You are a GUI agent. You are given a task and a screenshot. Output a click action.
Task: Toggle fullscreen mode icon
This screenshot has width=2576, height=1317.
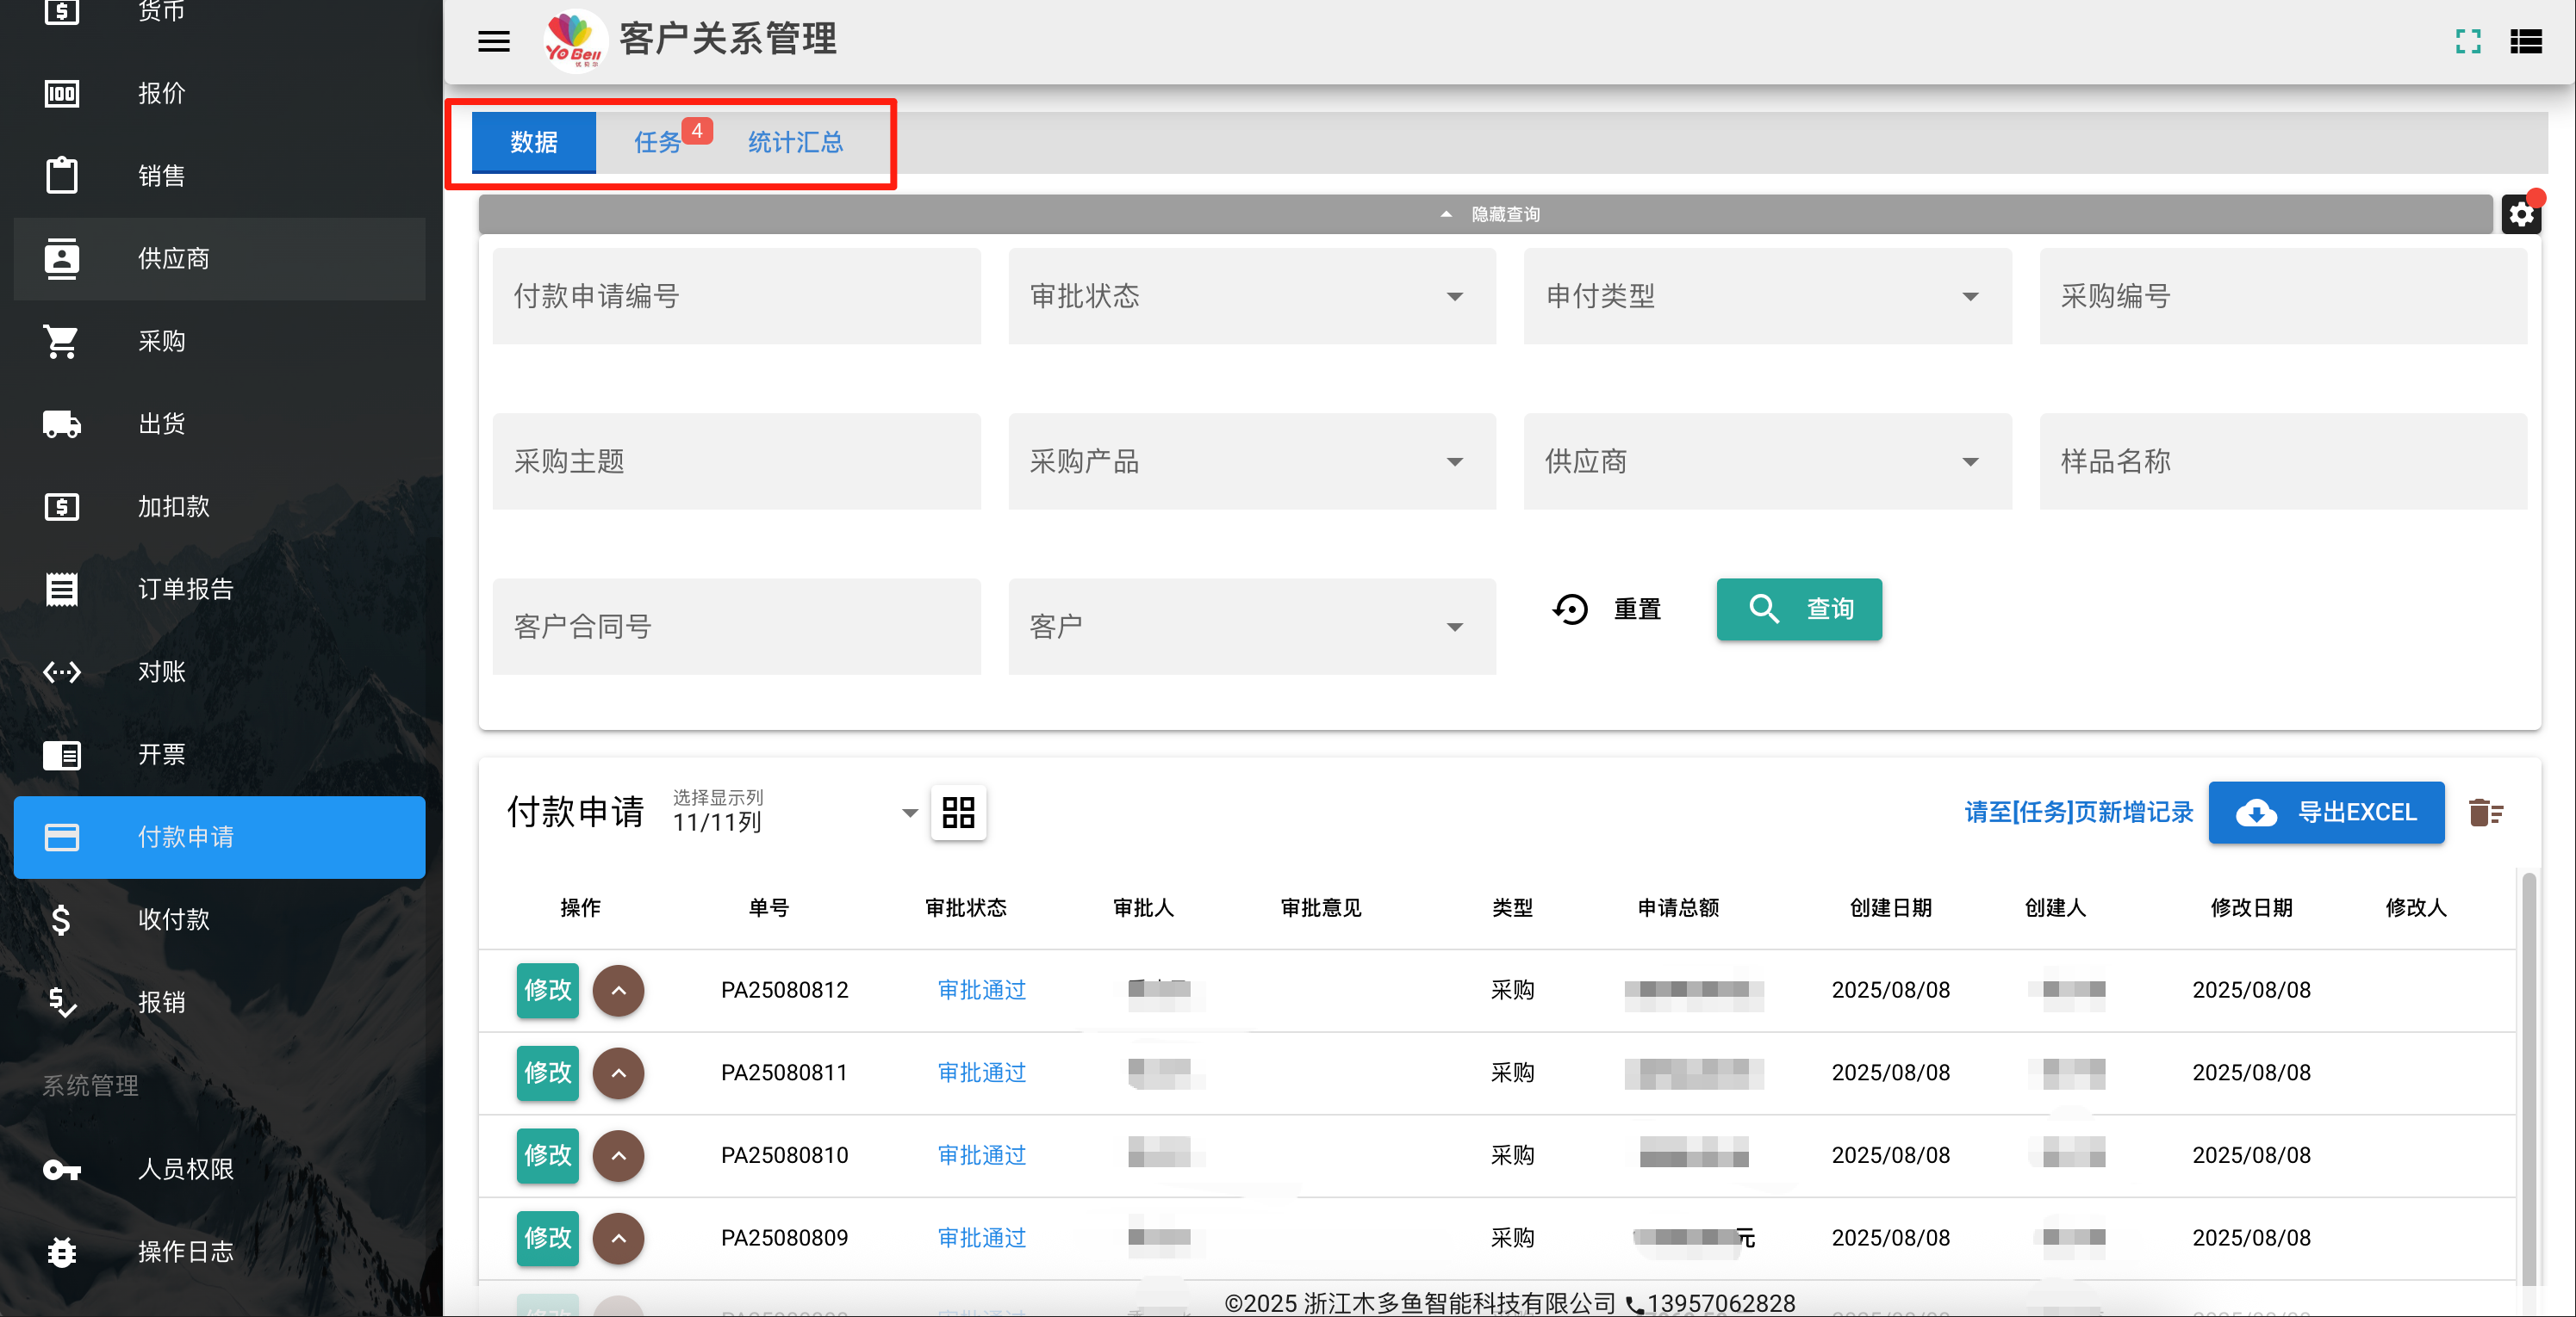tap(2468, 41)
